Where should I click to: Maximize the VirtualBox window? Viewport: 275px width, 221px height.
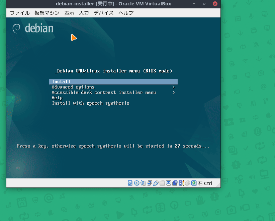204,4
